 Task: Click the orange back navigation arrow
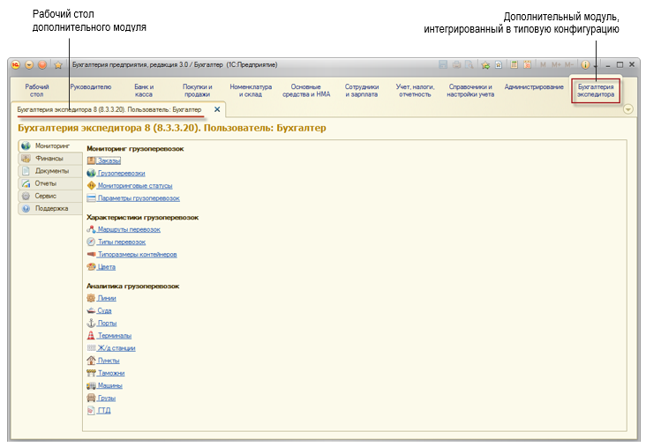(x=29, y=65)
